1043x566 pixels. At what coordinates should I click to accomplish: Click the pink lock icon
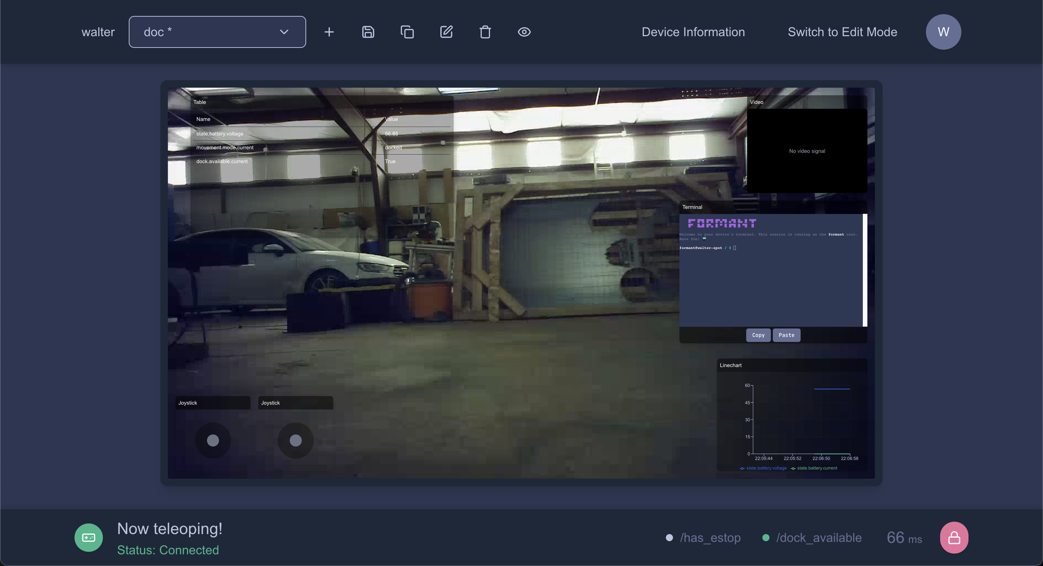click(954, 537)
